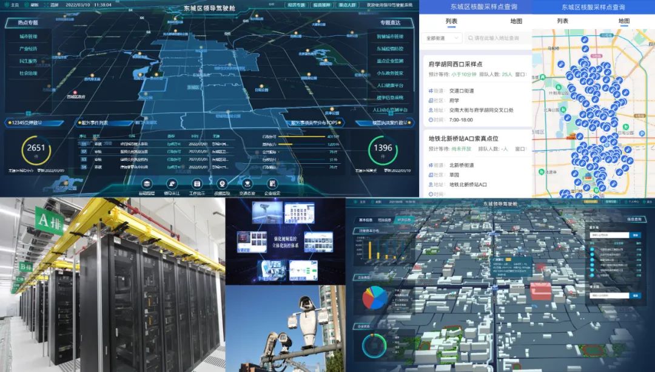
Task: Click the camera photo thumbnail above 强化视频监控 title
Action: coord(266,213)
